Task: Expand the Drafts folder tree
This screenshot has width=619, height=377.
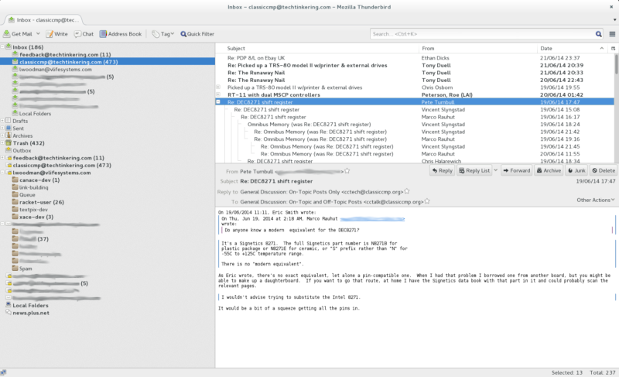Action: (x=2, y=121)
